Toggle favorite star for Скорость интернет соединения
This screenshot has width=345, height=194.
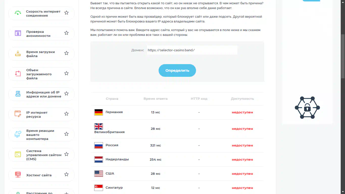point(66,13)
